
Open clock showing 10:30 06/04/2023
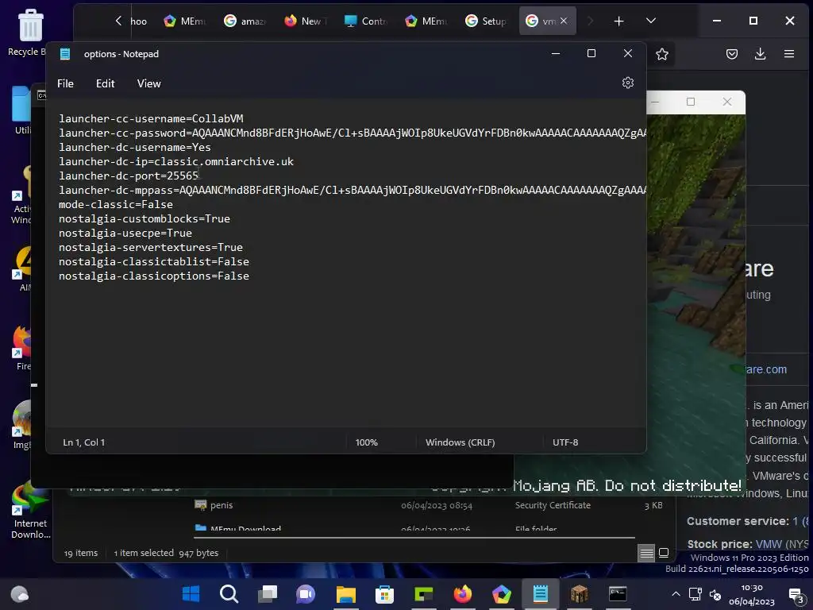tap(751, 594)
